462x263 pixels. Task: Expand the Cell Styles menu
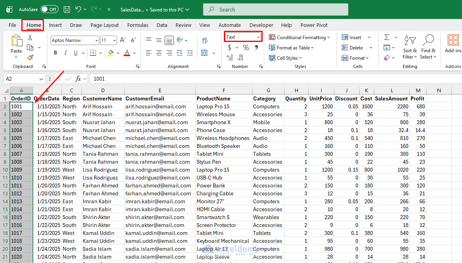(x=286, y=58)
